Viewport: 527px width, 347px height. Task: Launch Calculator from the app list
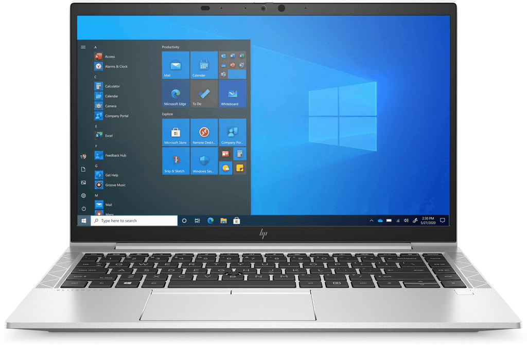[108, 86]
